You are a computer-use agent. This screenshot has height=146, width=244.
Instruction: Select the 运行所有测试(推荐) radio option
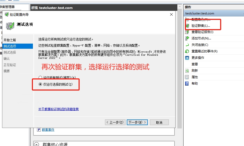pos(40,77)
